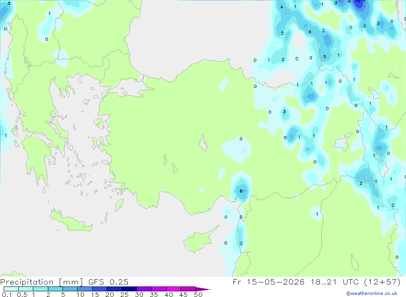
Task: Click the legend label "50"
Action: 198,295
